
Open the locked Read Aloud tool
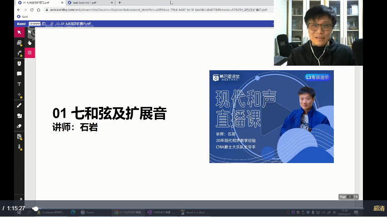coord(19,53)
